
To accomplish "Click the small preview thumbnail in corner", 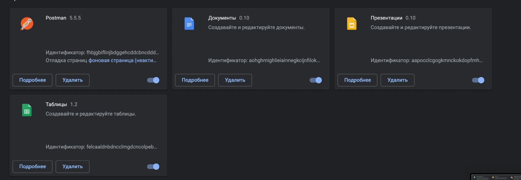I will point(496,177).
